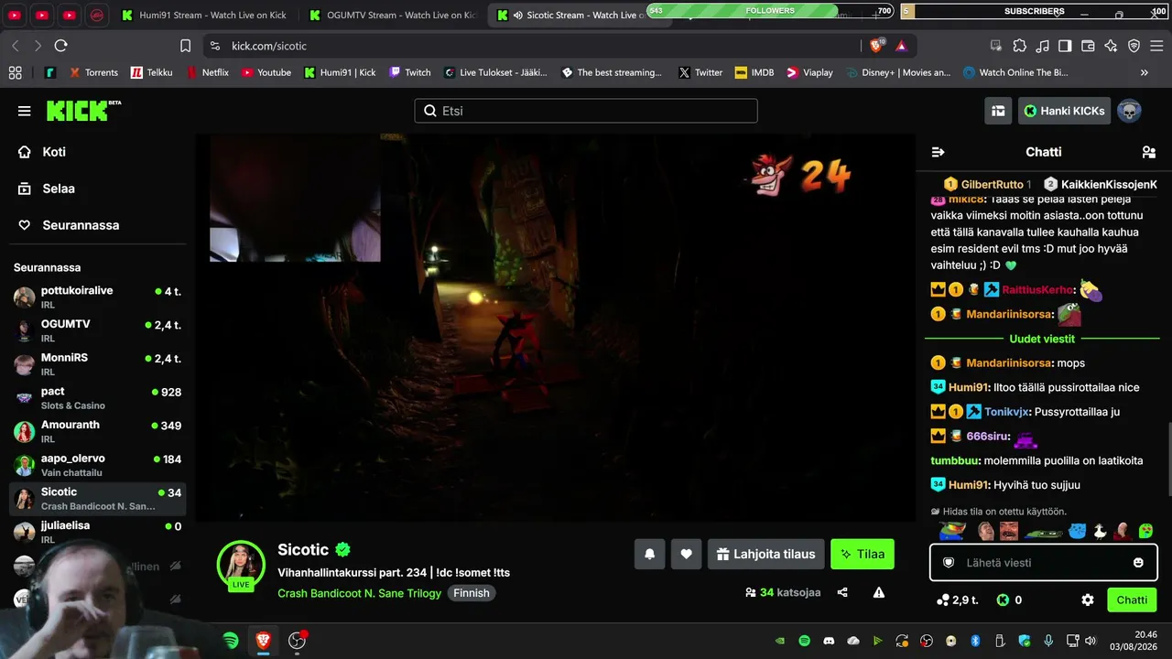Image resolution: width=1172 pixels, height=659 pixels.
Task: Open Brave Leo AI sparkle icon
Action: click(x=1111, y=46)
